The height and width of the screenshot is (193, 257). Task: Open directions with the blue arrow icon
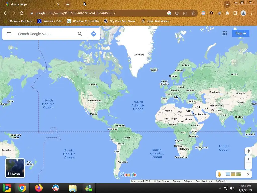[x=94, y=34]
